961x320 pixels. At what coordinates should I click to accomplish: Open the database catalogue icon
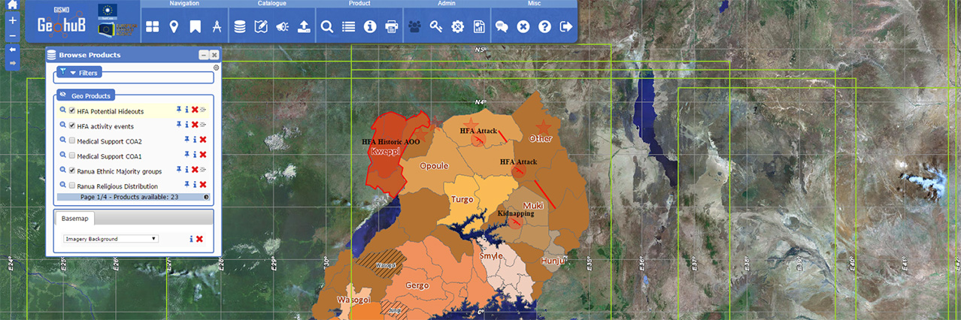239,27
